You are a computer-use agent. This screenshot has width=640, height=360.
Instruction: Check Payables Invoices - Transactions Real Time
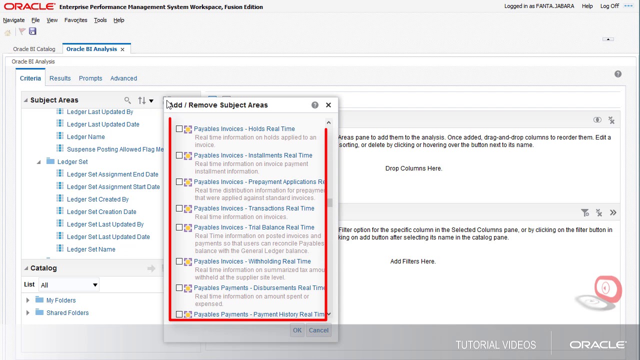point(179,208)
